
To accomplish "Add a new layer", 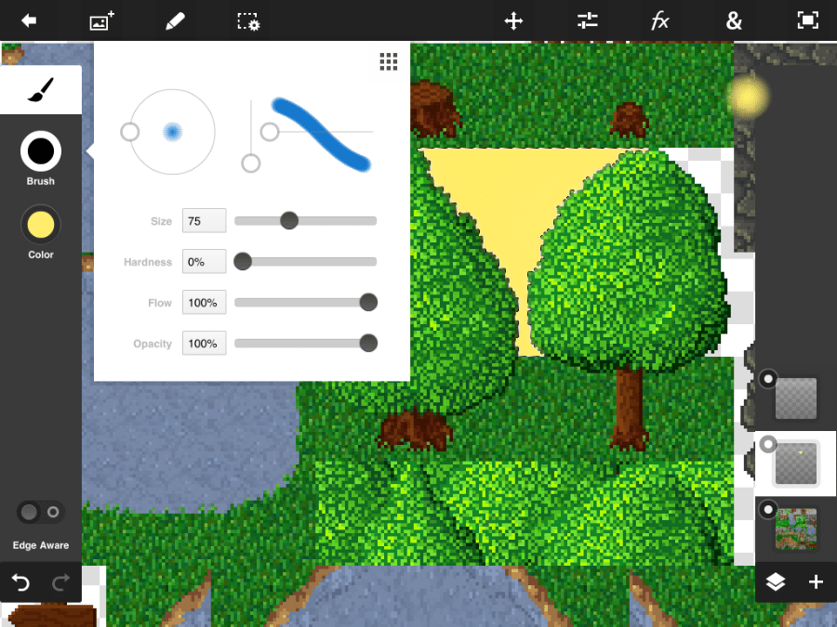I will 816,582.
